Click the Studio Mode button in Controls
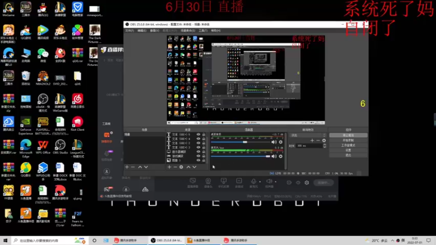Screen dimensions: 436x245 348,145
